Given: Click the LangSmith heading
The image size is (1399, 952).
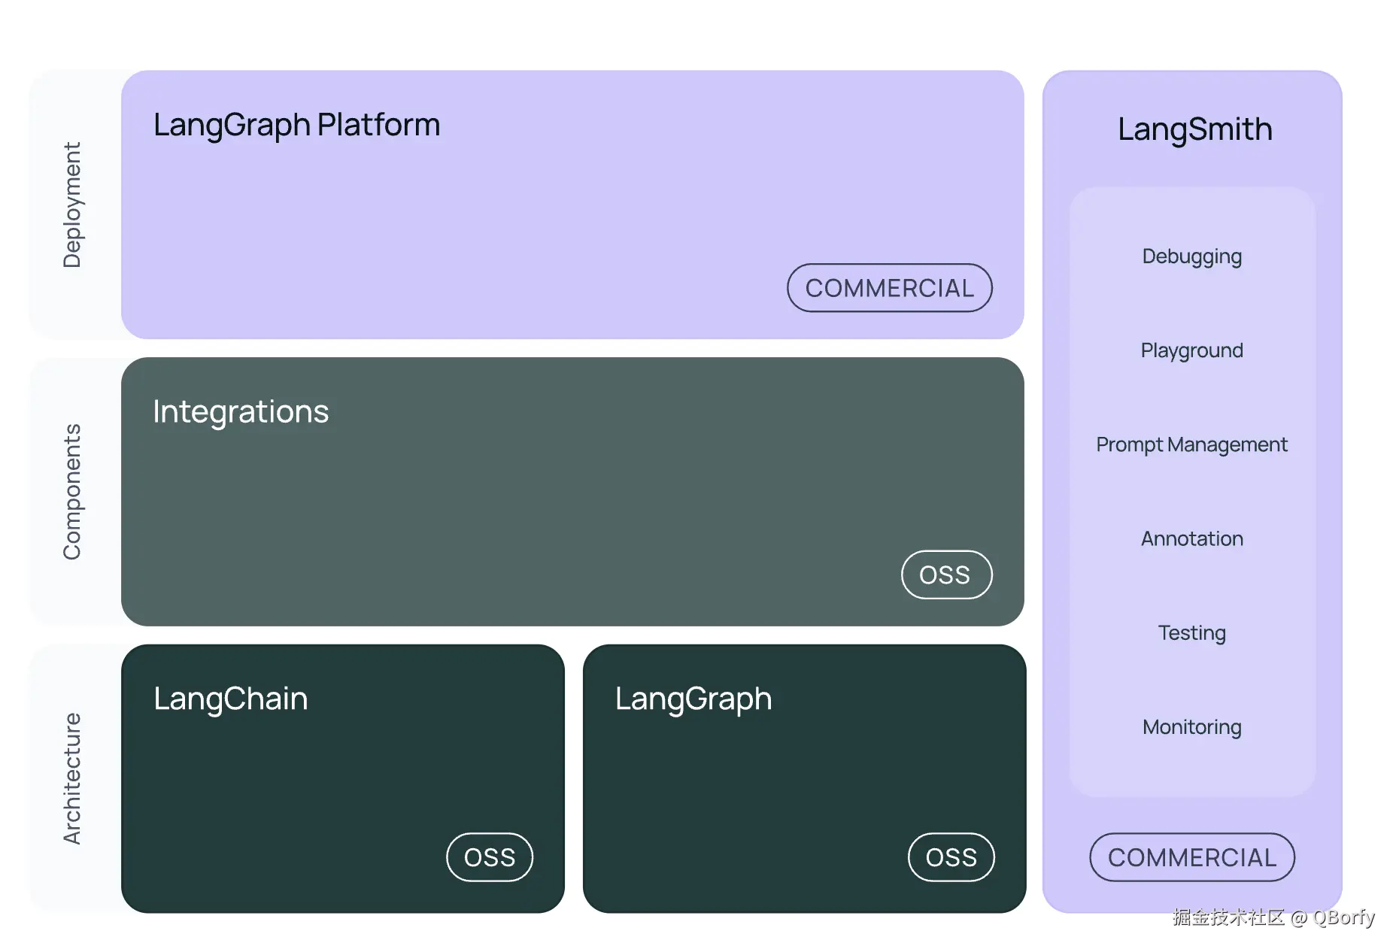Looking at the screenshot, I should tap(1194, 129).
